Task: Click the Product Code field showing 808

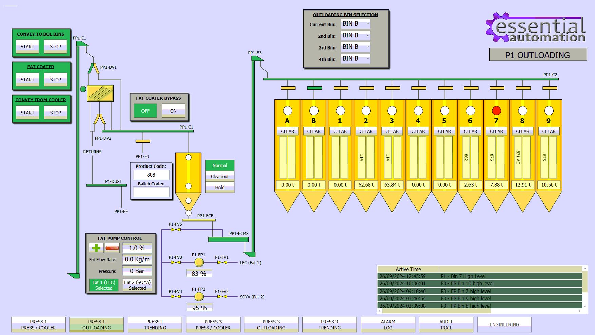Action: tap(151, 175)
